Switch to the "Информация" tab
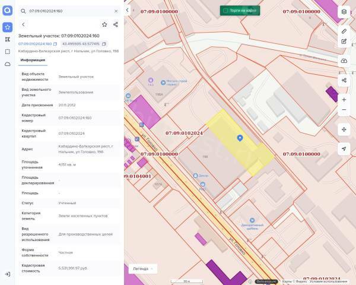 33,60
